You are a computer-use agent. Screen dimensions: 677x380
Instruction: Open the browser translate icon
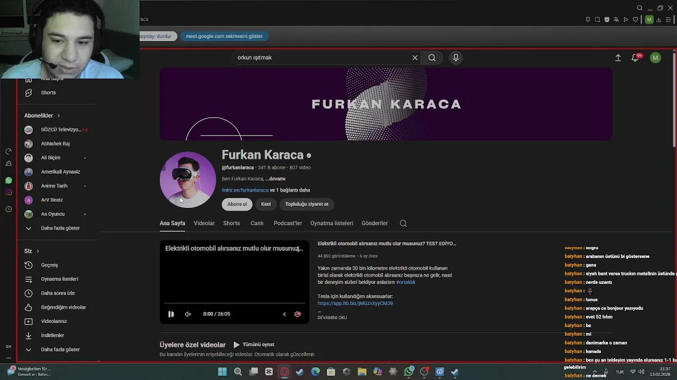[x=616, y=20]
